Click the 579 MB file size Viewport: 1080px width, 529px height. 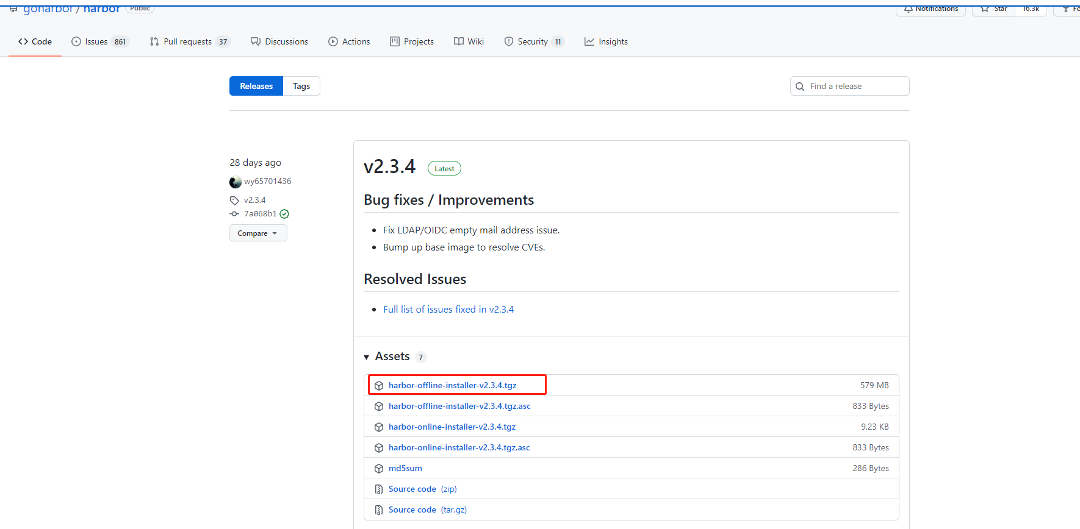click(874, 385)
